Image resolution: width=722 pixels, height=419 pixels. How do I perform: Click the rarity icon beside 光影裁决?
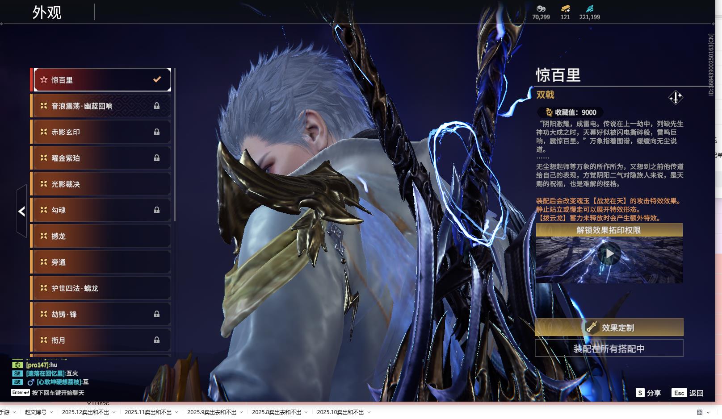[44, 184]
